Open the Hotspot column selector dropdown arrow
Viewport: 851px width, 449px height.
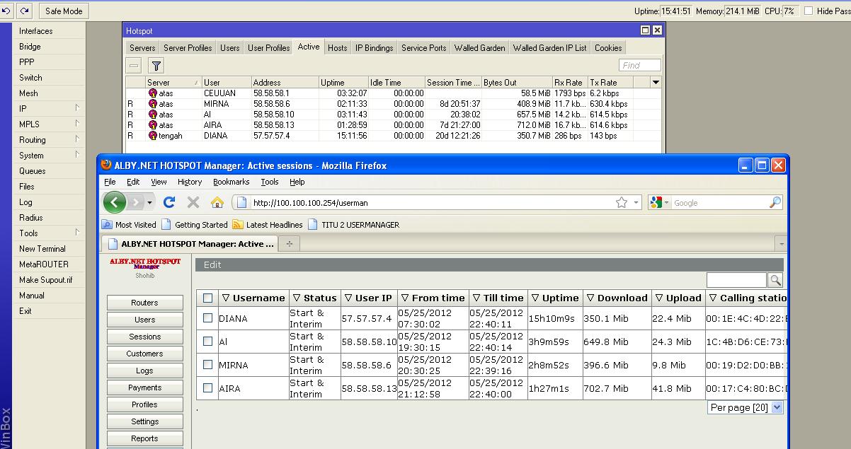click(656, 82)
